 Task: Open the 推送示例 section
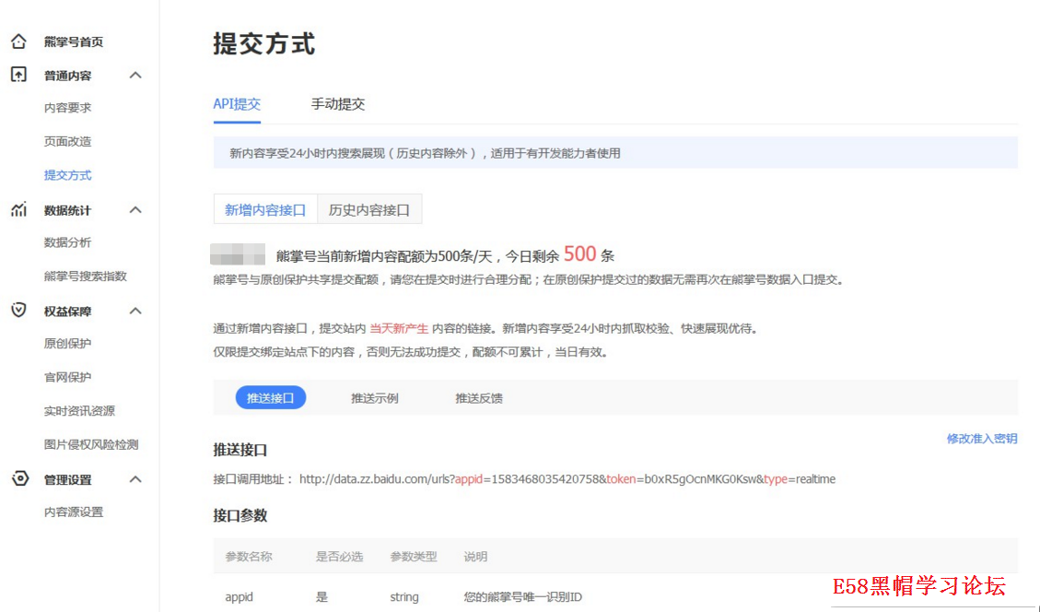(x=374, y=398)
